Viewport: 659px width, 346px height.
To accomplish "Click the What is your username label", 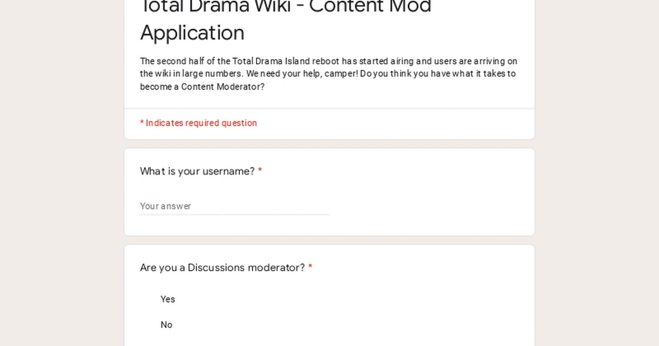I will (197, 171).
